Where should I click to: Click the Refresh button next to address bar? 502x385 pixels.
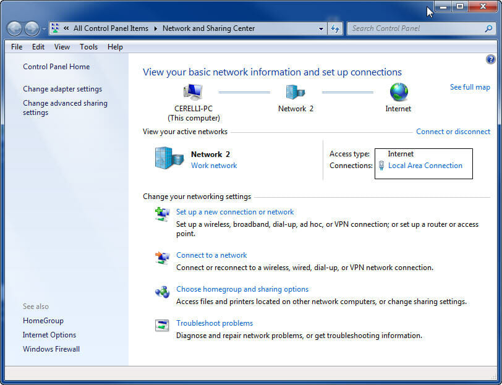pos(335,28)
